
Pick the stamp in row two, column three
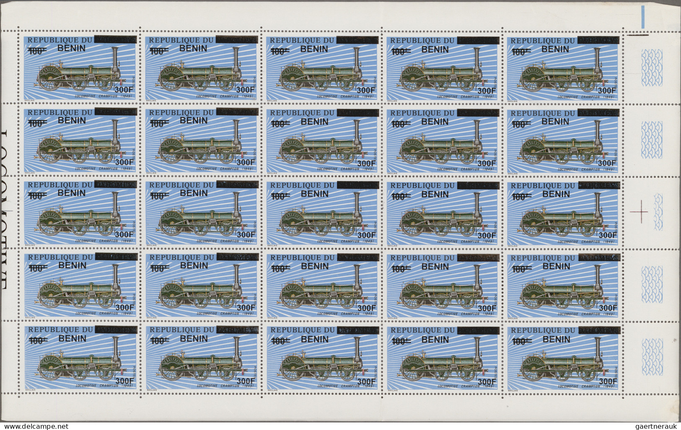322,140
